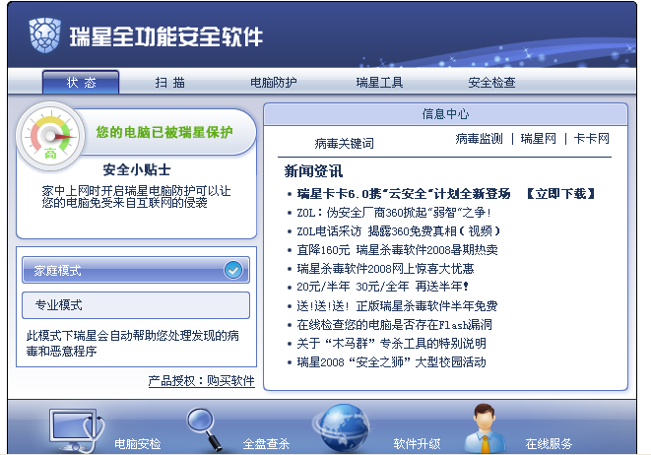Click the 新闻资讯 heading
The width and height of the screenshot is (651, 455).
point(313,171)
